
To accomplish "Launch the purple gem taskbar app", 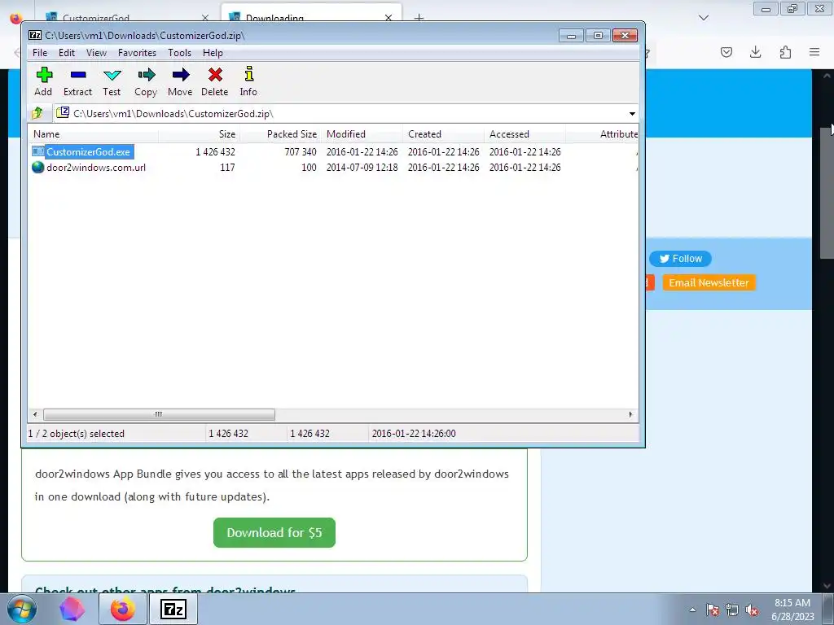I will coord(72,609).
